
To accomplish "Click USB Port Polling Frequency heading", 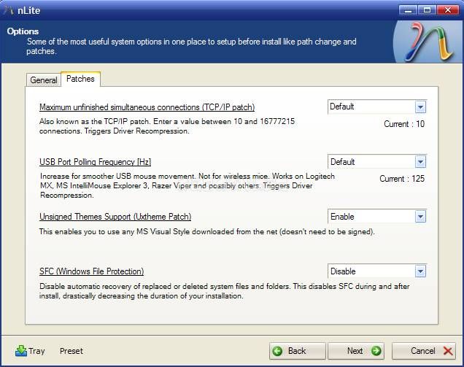I will 96,162.
